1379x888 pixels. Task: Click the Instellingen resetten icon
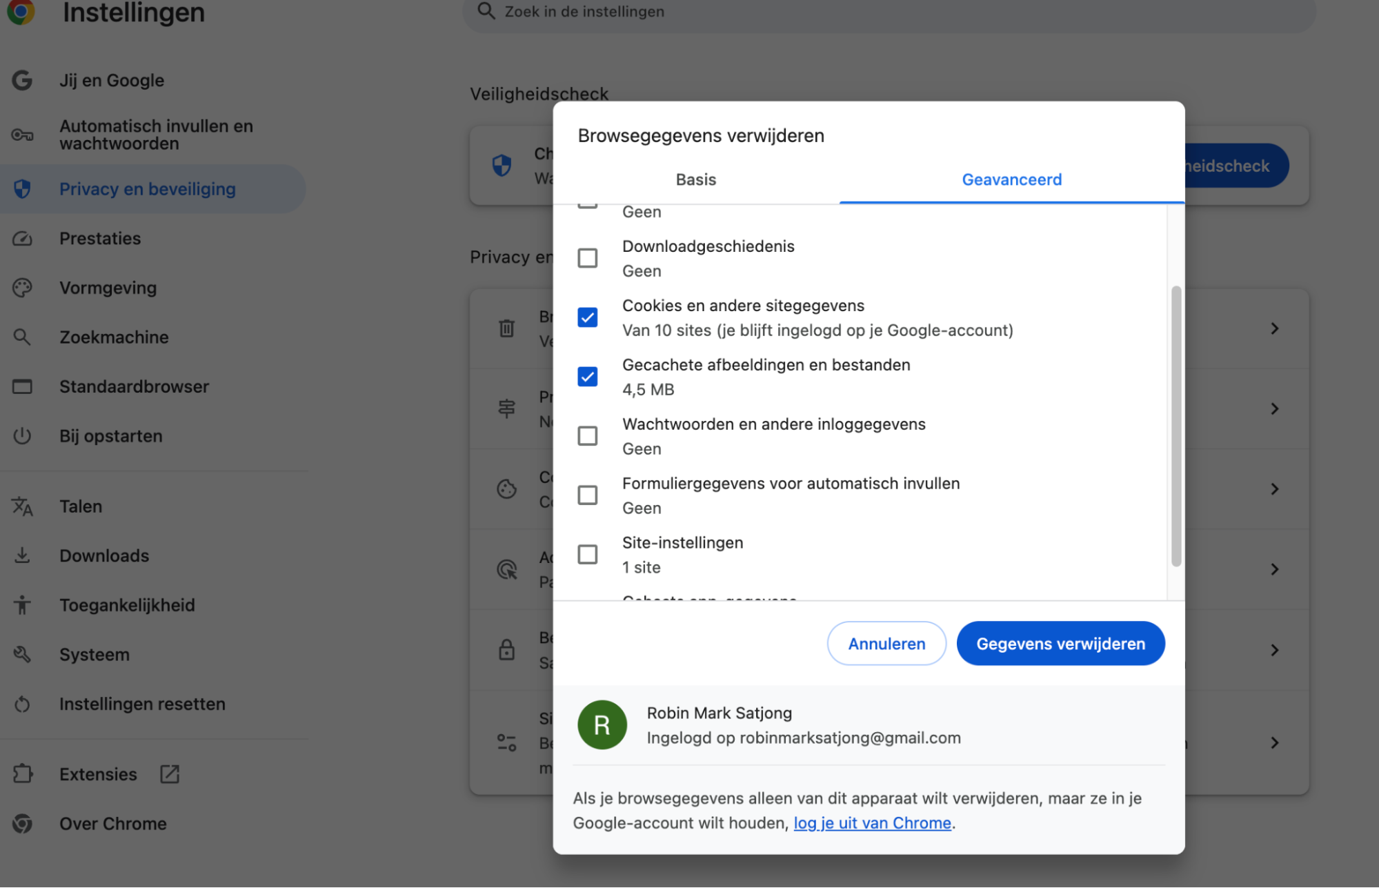(x=23, y=704)
